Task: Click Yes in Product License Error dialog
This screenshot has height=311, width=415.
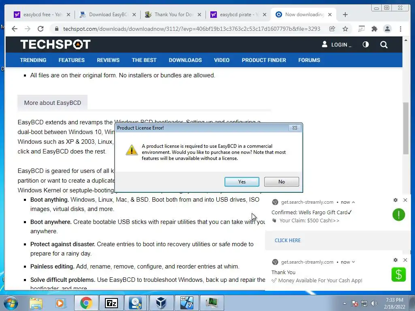Action: click(242, 182)
